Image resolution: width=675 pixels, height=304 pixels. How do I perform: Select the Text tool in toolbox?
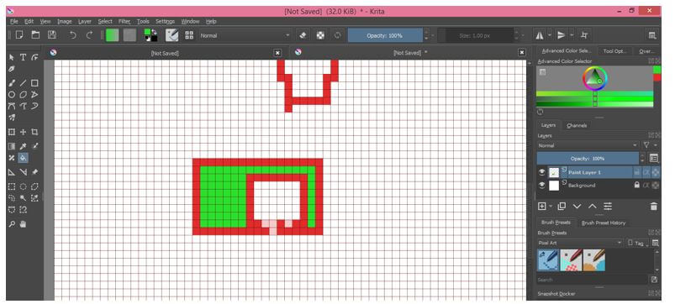tap(24, 57)
